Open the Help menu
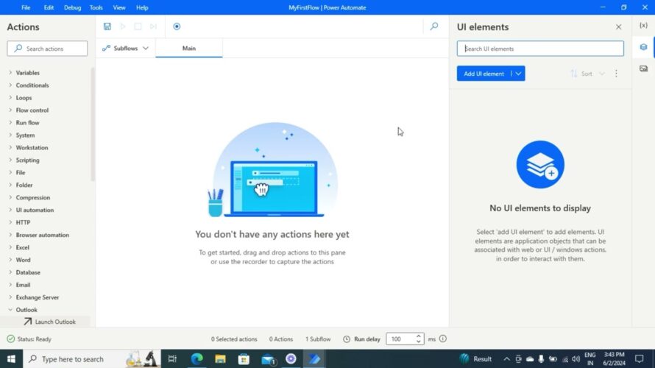The width and height of the screenshot is (655, 368). pos(142,7)
